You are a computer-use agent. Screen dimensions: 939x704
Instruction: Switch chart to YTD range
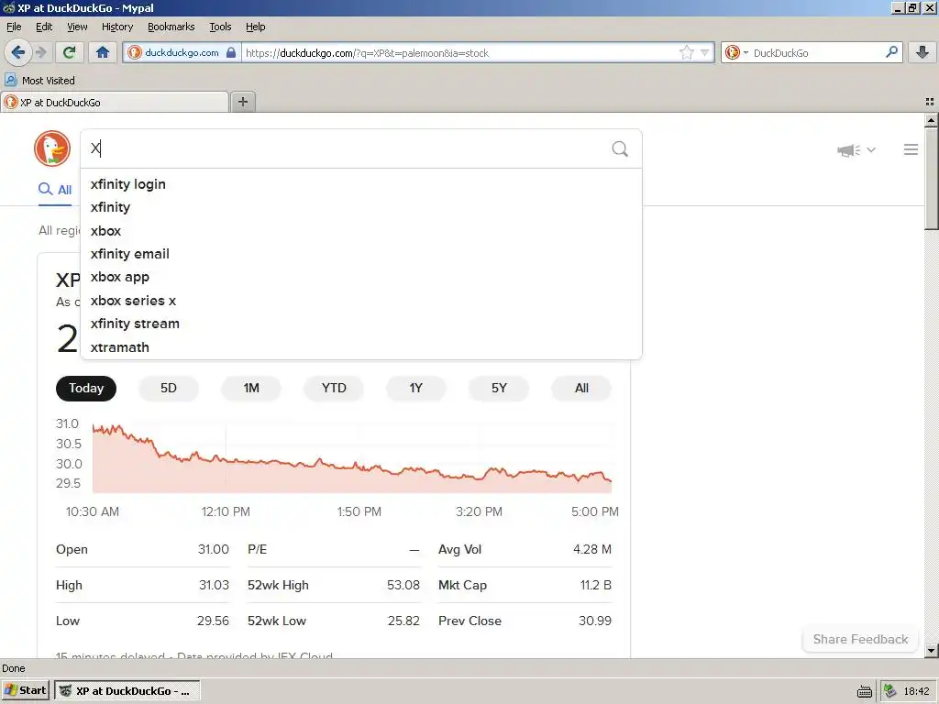pyautogui.click(x=334, y=388)
